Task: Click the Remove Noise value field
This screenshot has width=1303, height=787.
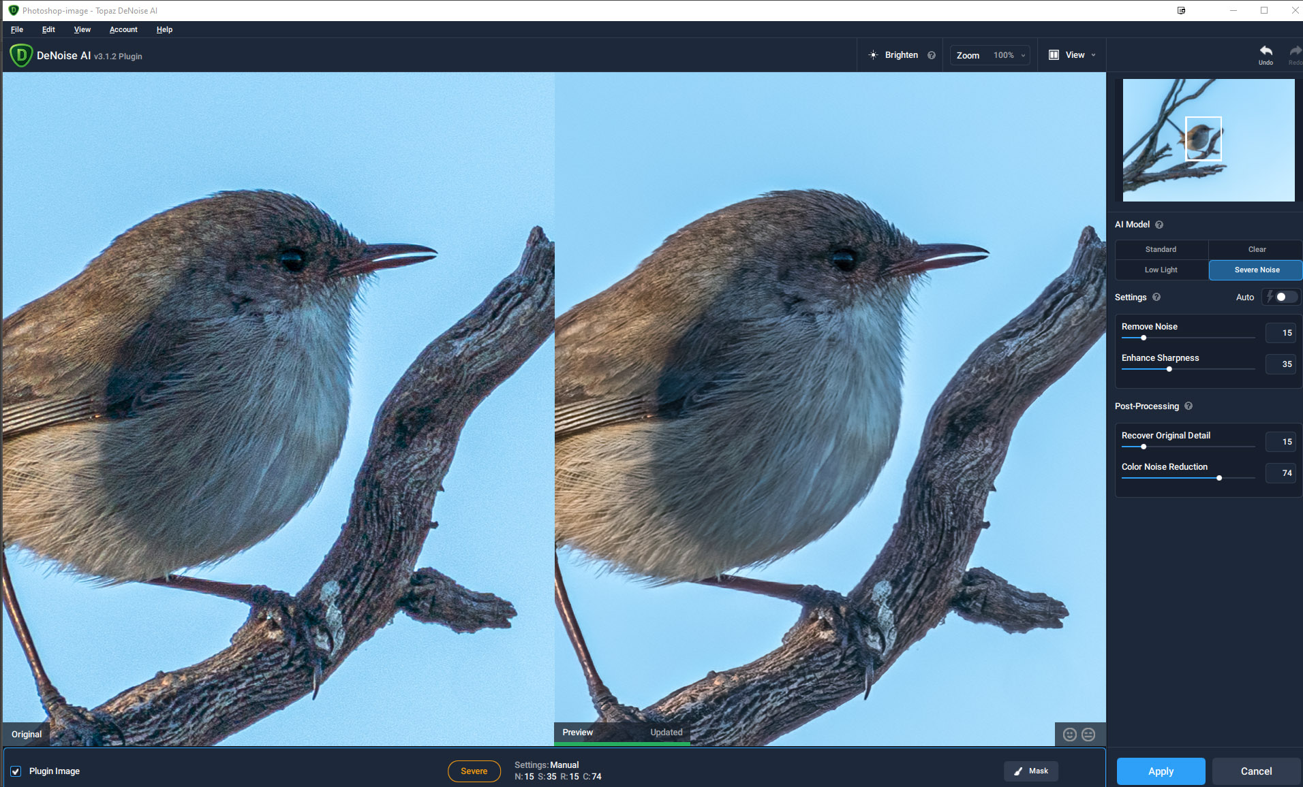Action: coord(1281,333)
